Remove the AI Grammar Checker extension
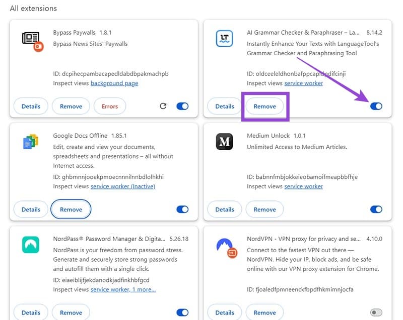 pos(265,106)
